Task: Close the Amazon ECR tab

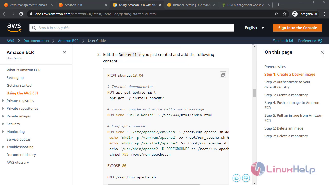Action: [x=106, y=5]
